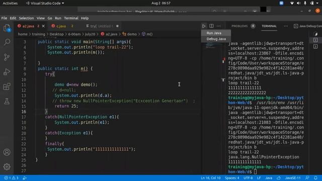Click the a2.java breadcrumb segment
This screenshot has height=181, width=322.
point(109,34)
